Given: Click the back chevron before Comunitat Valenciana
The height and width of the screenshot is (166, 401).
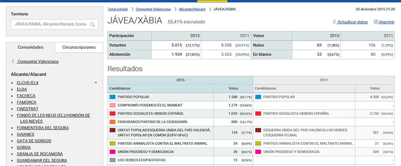Looking at the screenshot, I should click(x=13, y=61).
